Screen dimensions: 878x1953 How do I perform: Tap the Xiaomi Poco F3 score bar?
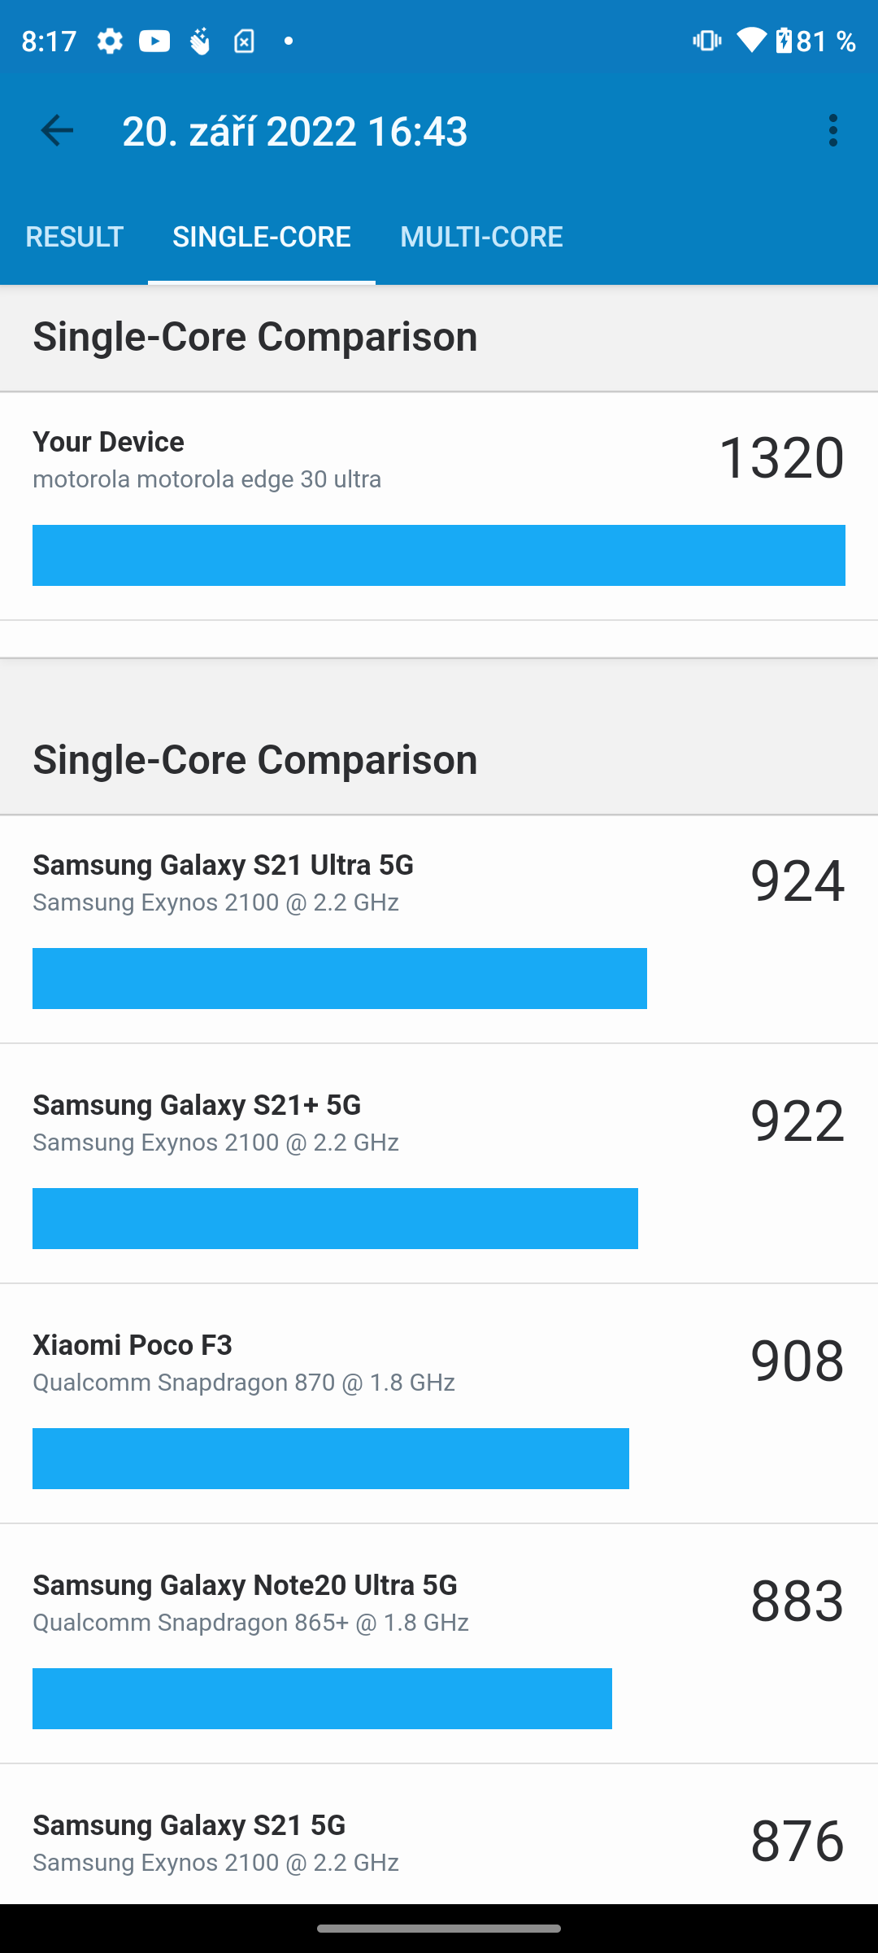(331, 1458)
